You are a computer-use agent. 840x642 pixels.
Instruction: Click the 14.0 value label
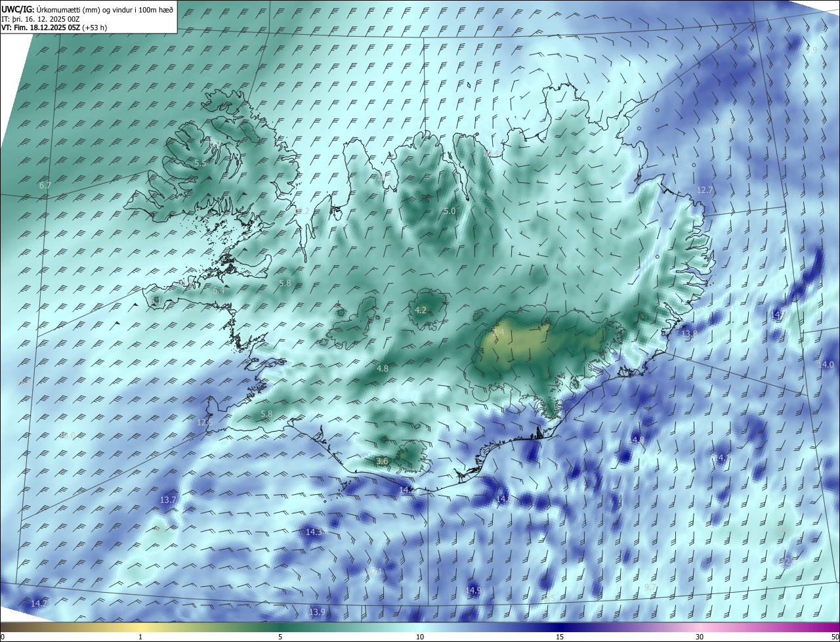click(826, 364)
